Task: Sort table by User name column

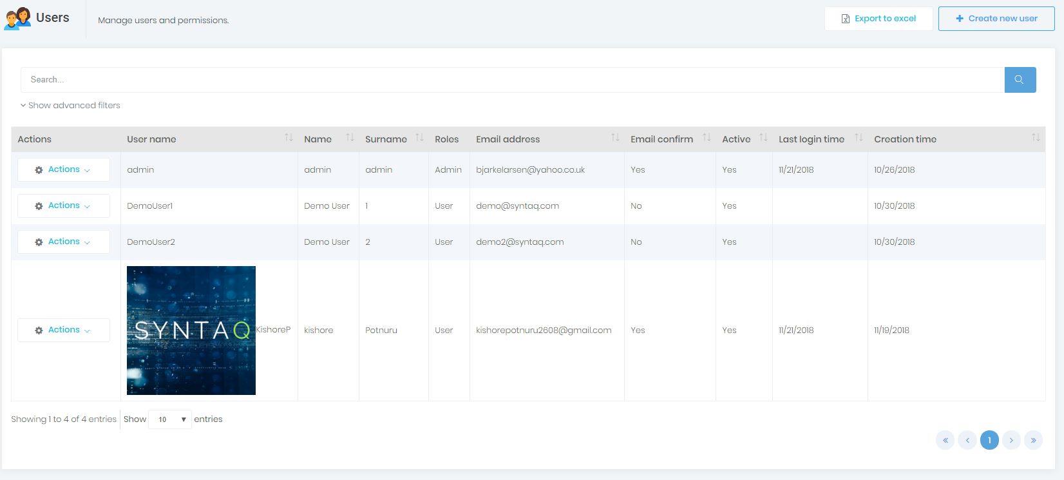Action: 289,138
